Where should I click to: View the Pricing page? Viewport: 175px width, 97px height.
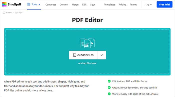click(122, 4)
